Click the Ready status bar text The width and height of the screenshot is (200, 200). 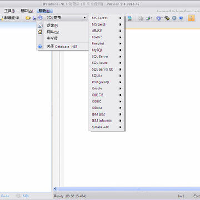point(70,196)
